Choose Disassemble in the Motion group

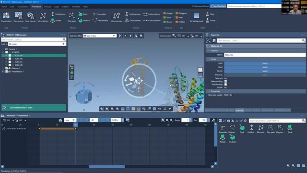(x=100, y=20)
